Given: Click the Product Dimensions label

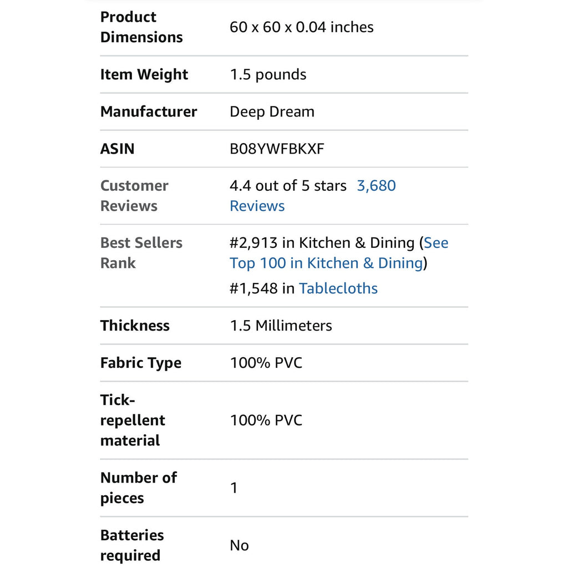Looking at the screenshot, I should (x=141, y=27).
